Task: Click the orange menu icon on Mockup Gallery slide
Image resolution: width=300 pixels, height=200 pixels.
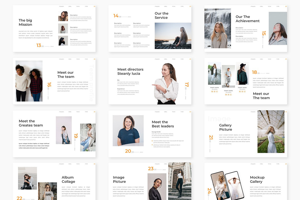Action: [286, 164]
